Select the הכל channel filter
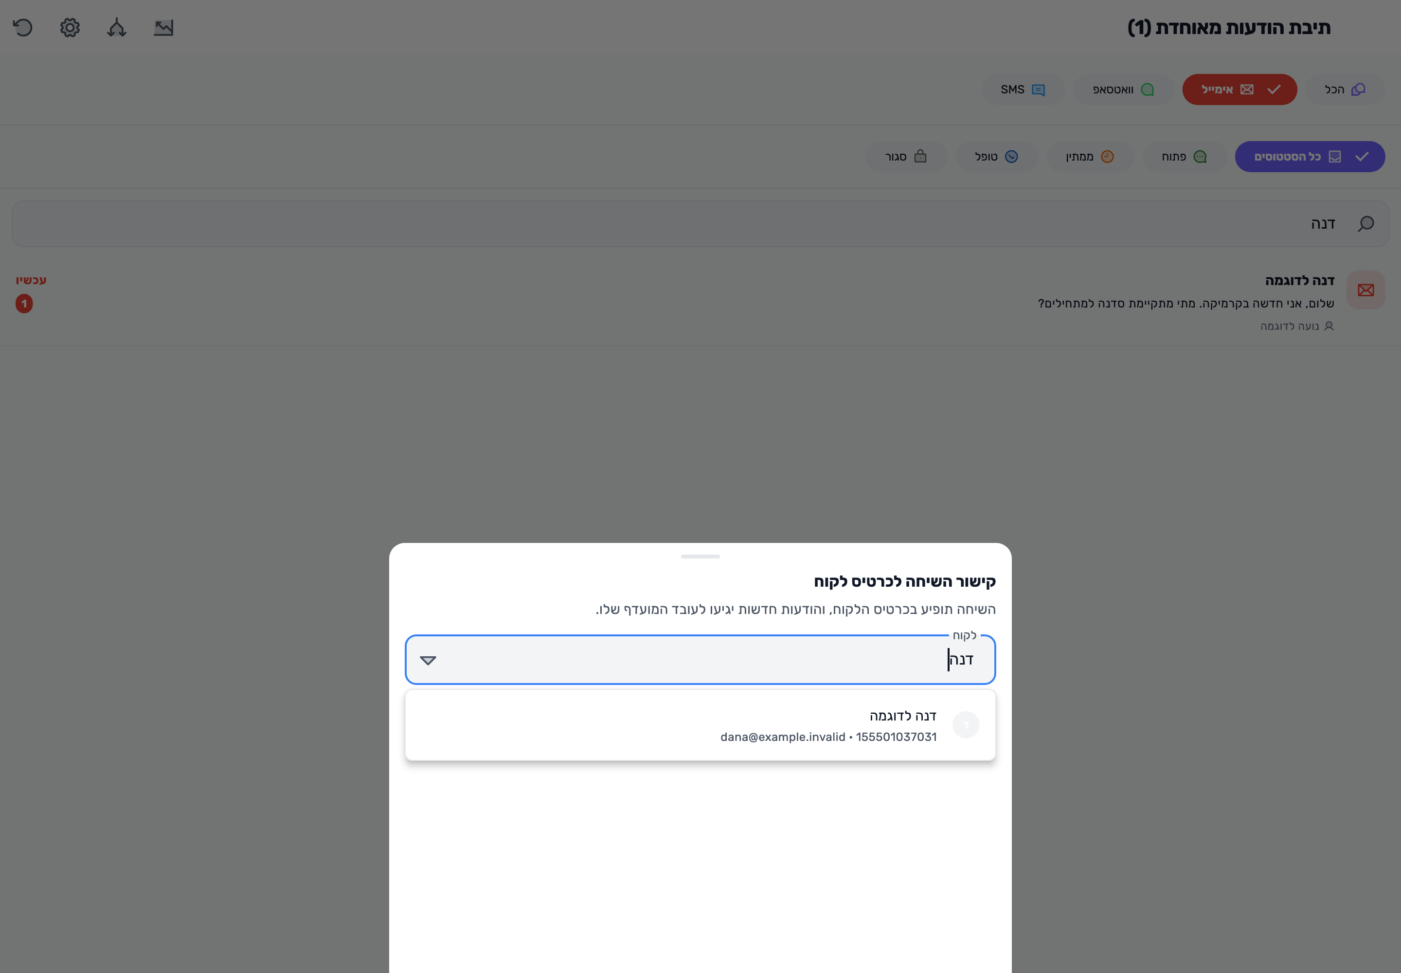This screenshot has height=973, width=1401. tap(1345, 90)
